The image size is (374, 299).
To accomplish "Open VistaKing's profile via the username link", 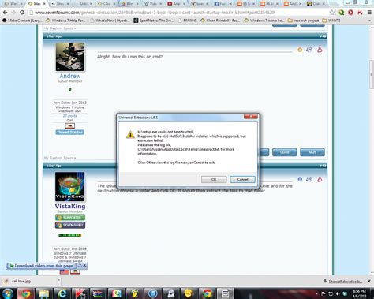I will click(x=70, y=207).
